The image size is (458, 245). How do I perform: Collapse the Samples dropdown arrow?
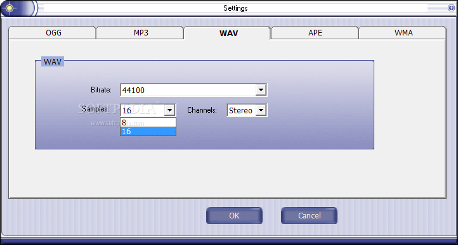click(170, 111)
